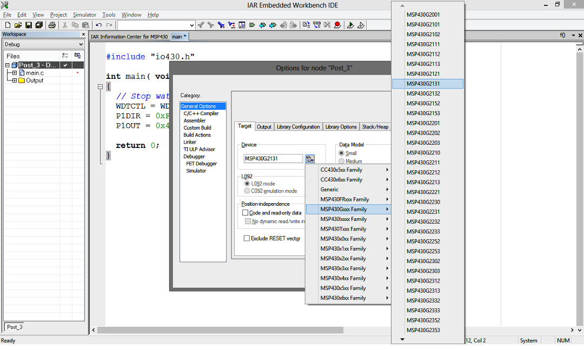Save the current file via toolbar
584x350 pixels.
coord(28,25)
